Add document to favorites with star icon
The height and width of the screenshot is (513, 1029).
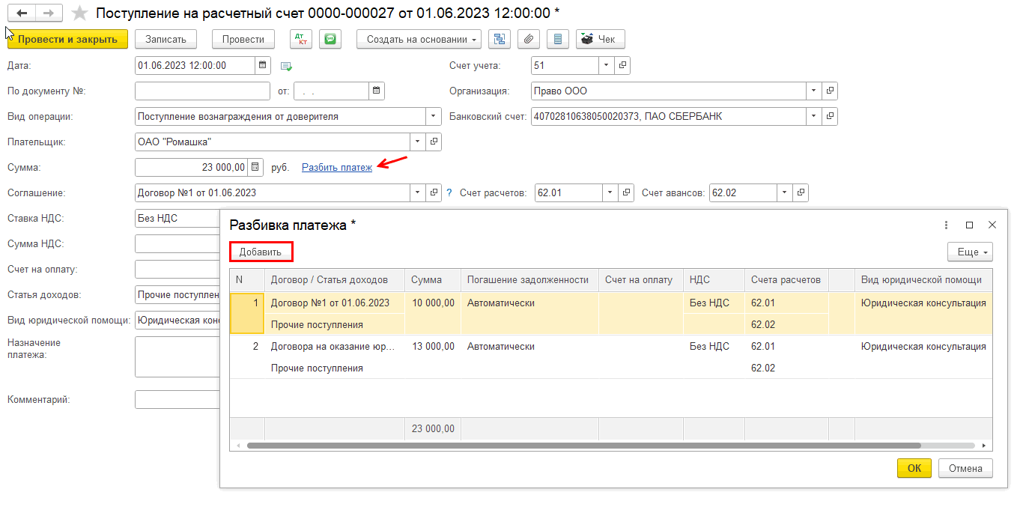(79, 13)
